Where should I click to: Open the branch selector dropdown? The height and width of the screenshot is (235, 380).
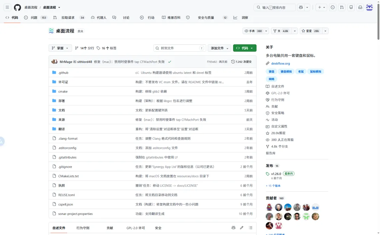(60, 48)
